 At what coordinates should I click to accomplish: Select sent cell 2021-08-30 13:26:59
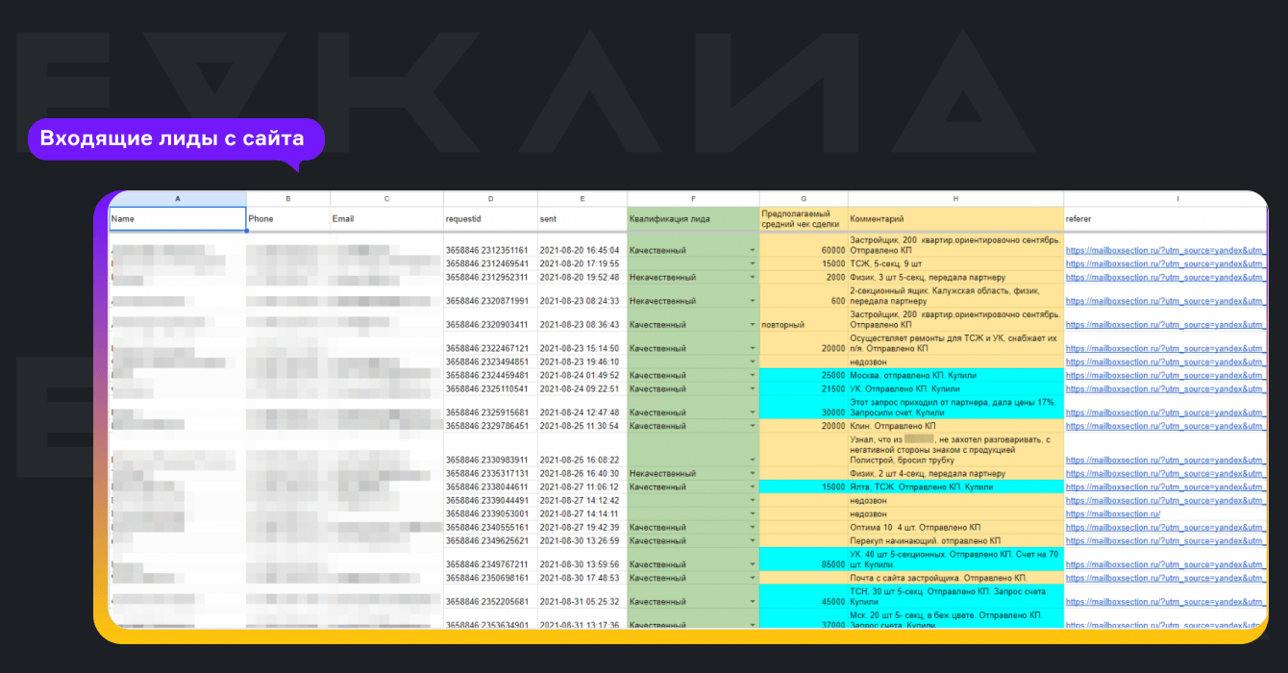click(582, 541)
